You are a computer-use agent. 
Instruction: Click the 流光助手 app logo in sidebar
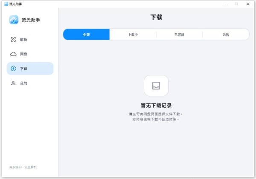(x=14, y=20)
